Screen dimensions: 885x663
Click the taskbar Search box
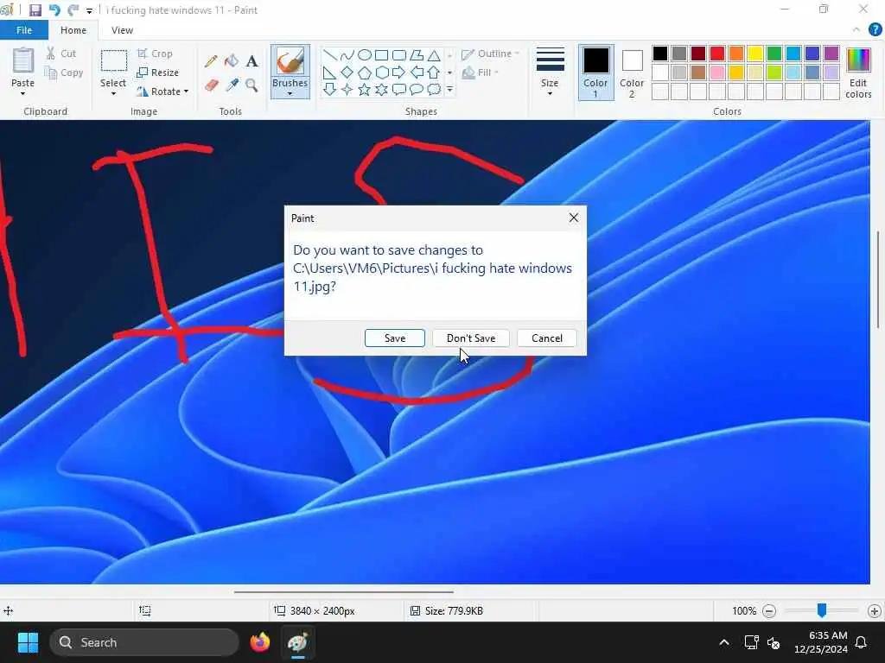144,642
